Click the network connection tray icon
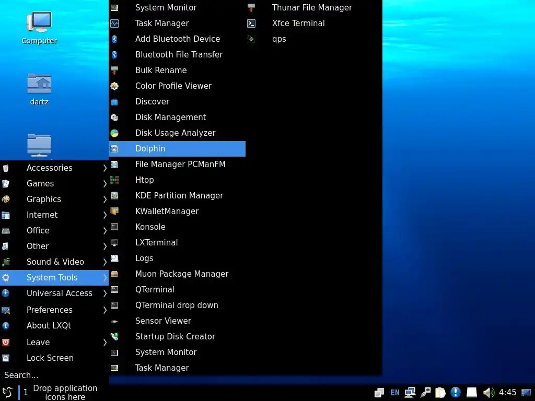This screenshot has width=535, height=401. click(410, 393)
